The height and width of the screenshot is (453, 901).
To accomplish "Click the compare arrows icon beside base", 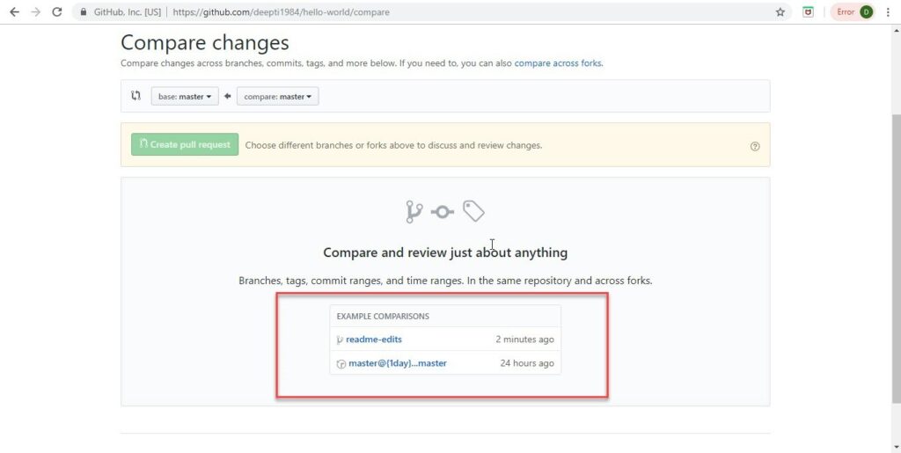I will (136, 96).
